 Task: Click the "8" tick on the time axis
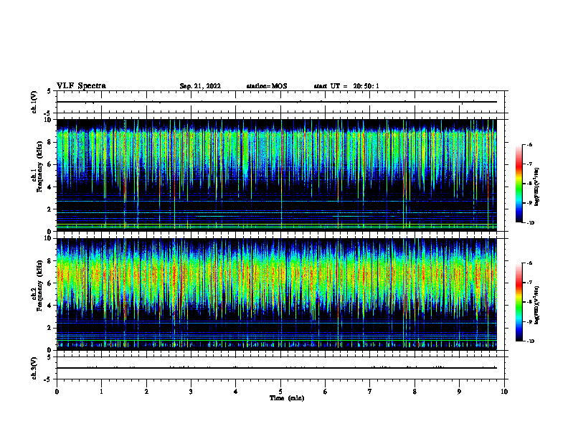415,392
